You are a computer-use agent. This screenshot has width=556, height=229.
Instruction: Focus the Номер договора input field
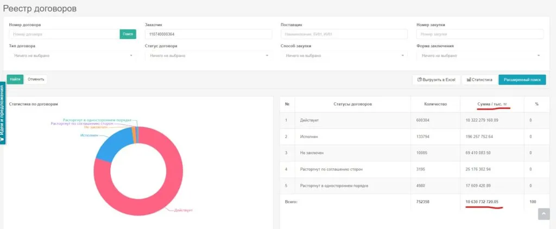[x=64, y=34]
